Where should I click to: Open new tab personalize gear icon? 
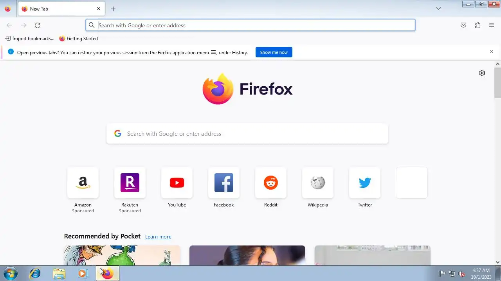482,73
